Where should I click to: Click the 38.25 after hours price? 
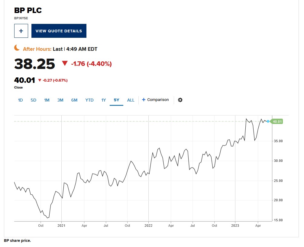(x=34, y=64)
